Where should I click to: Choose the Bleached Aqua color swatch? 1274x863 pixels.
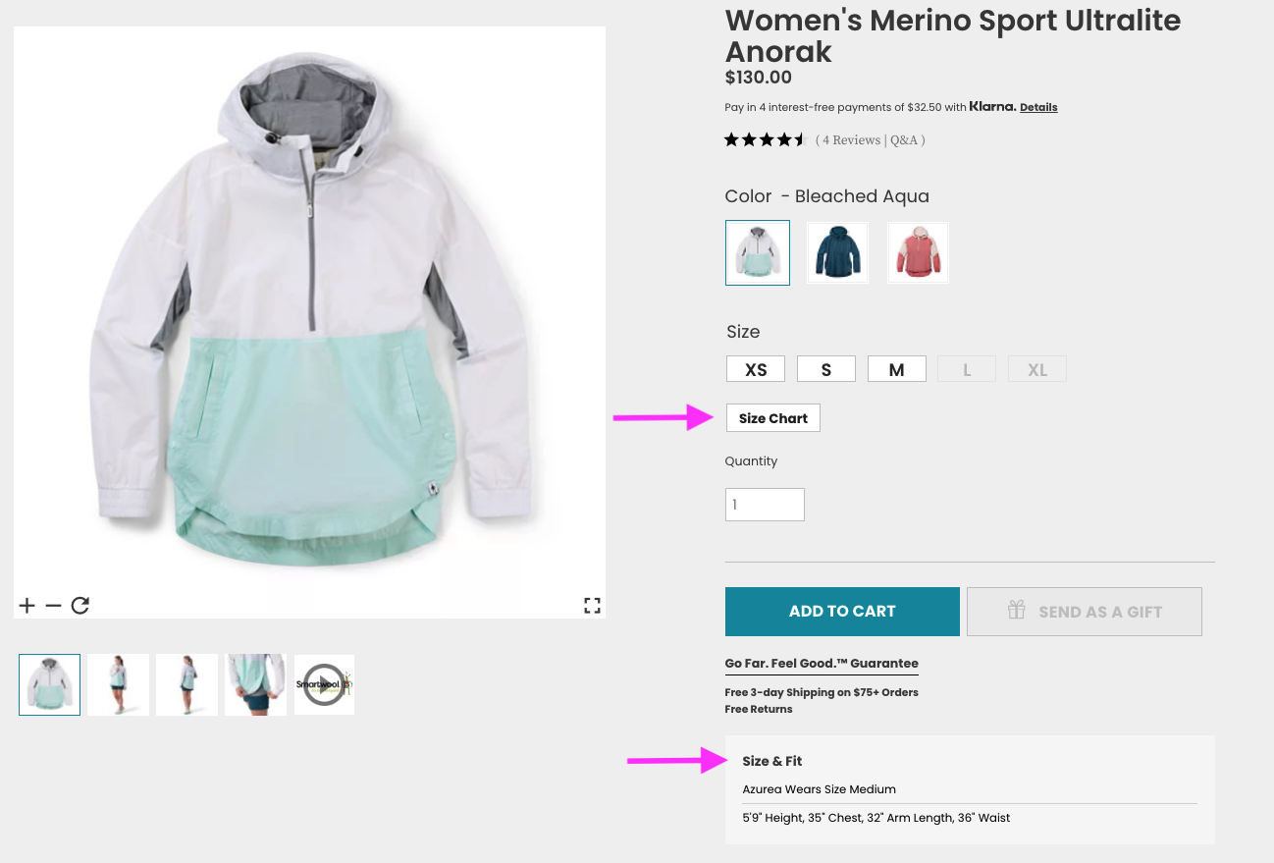758,252
